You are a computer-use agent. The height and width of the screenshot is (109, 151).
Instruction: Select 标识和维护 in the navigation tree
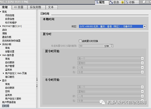point(11,23)
